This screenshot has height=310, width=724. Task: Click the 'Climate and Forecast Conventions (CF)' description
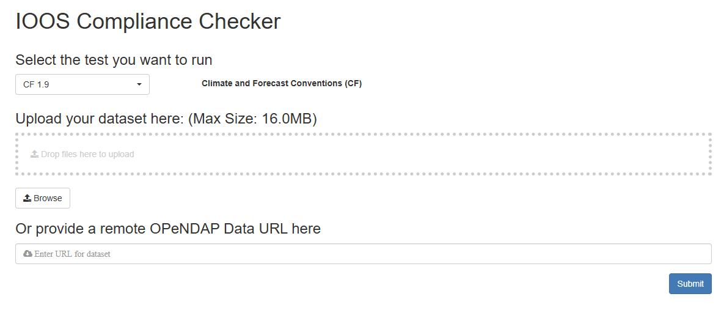[282, 83]
